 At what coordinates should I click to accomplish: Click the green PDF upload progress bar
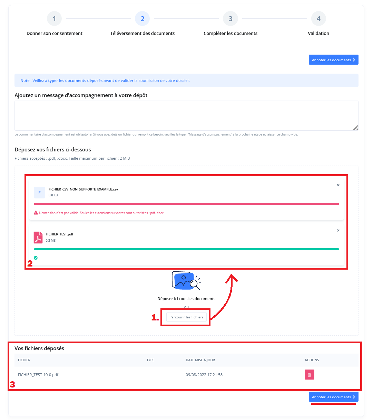[x=186, y=249]
